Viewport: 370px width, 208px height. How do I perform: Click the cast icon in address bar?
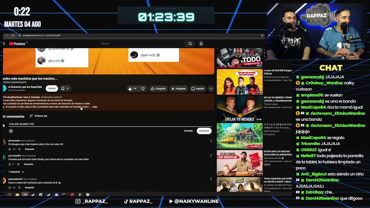(262, 35)
